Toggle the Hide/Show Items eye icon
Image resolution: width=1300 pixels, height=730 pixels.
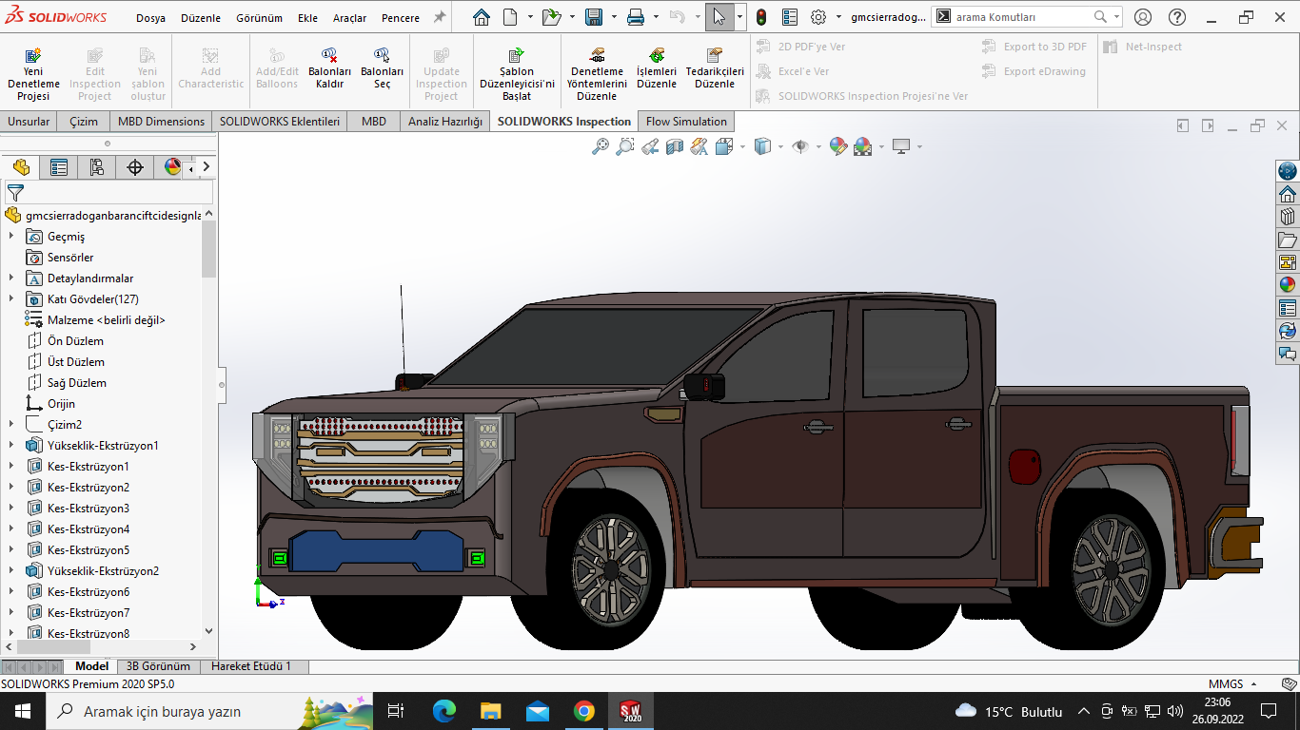pyautogui.click(x=800, y=146)
